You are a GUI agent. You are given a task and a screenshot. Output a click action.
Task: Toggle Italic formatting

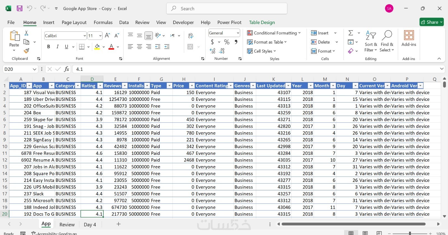click(57, 47)
